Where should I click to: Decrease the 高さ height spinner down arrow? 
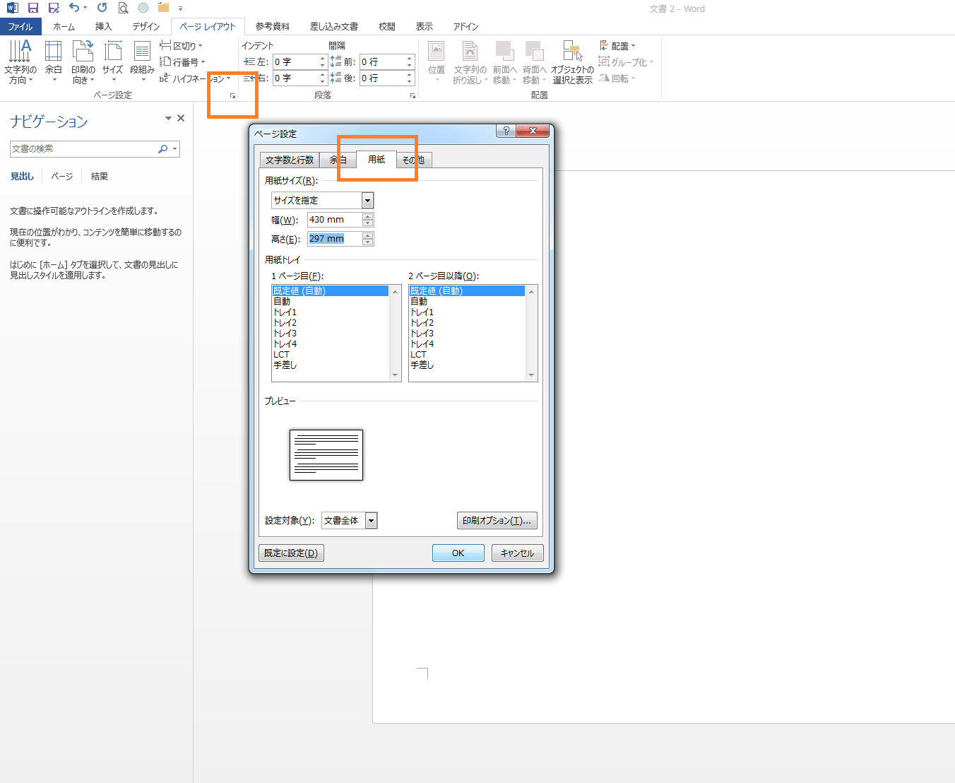[x=367, y=242]
